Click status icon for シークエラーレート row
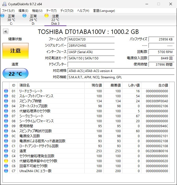Screen dimensions: 177x185 (6, 116)
